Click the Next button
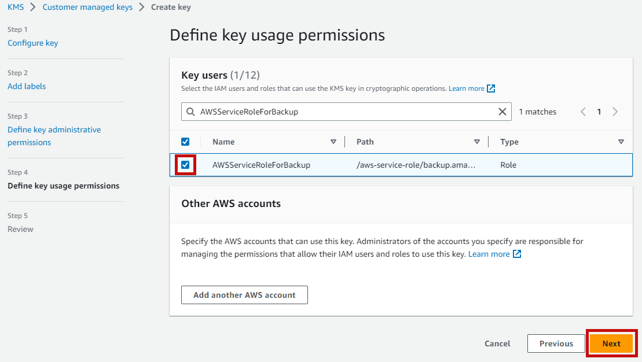Screen dimensions: 642x362 (x=611, y=343)
